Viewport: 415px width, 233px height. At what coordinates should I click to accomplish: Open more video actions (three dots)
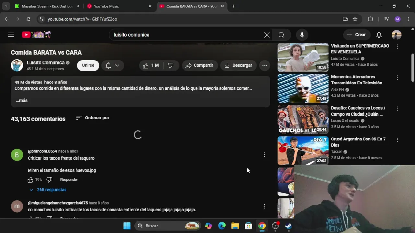pos(265,65)
